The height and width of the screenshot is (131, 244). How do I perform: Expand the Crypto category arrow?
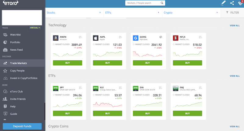(x=217, y=12)
